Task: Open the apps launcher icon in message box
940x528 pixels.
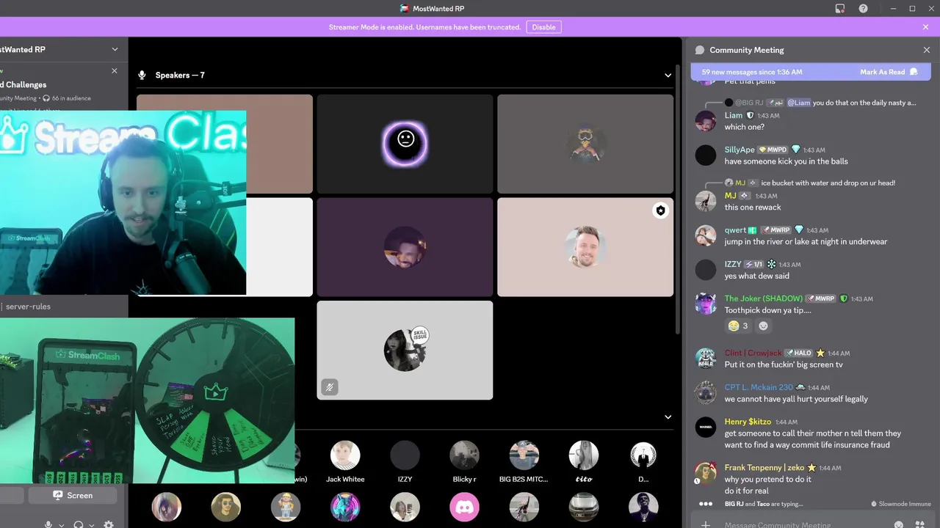Action: pyautogui.click(x=920, y=524)
